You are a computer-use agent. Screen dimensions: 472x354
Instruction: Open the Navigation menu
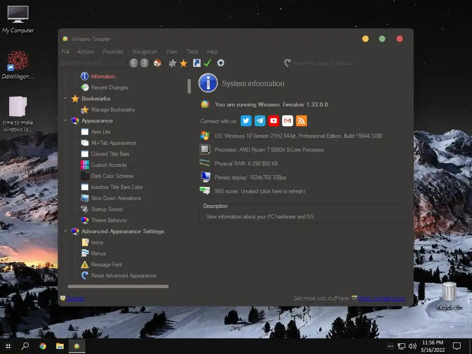coord(145,52)
